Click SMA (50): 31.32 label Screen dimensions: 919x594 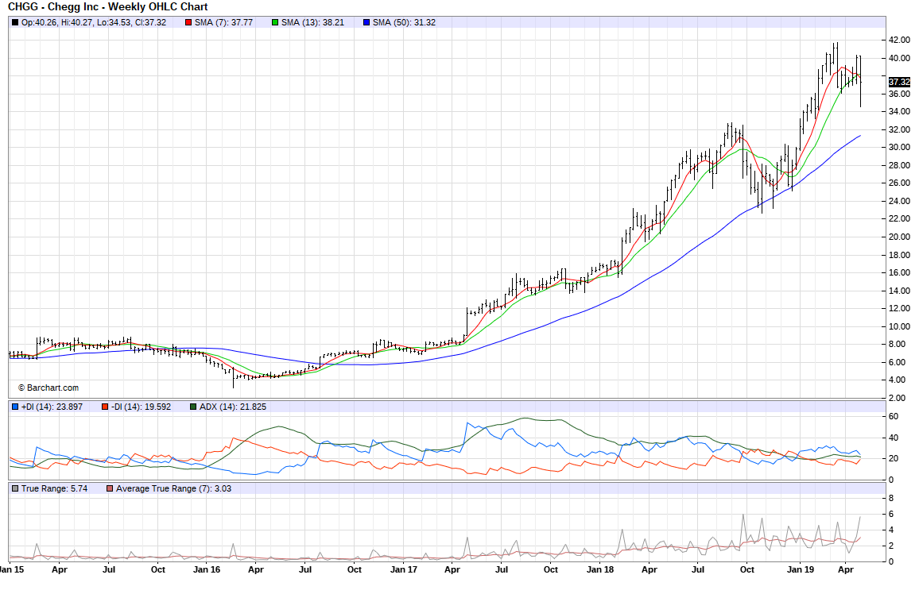[405, 23]
